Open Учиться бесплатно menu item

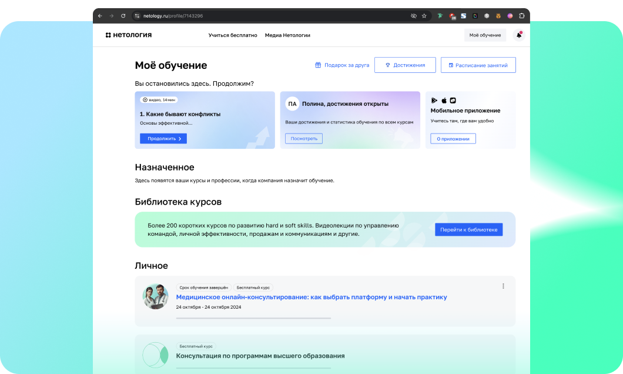coord(233,35)
